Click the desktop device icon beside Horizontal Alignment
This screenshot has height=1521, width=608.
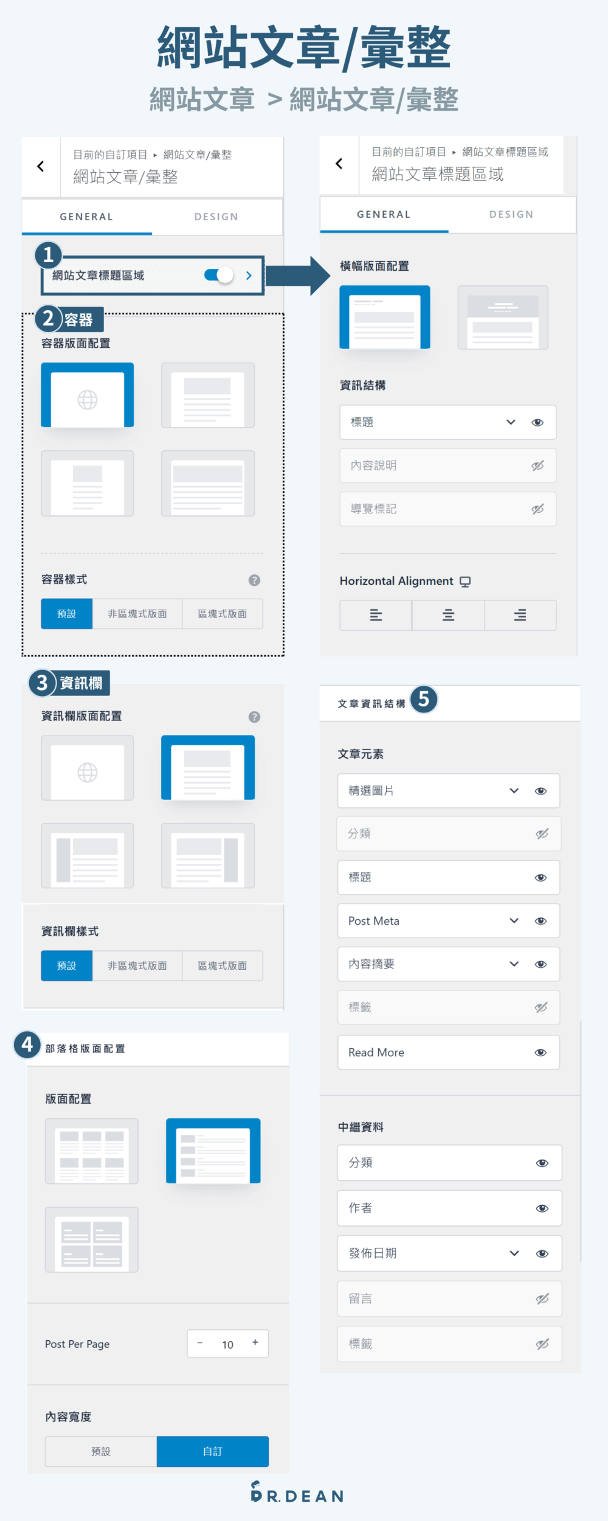tap(465, 582)
